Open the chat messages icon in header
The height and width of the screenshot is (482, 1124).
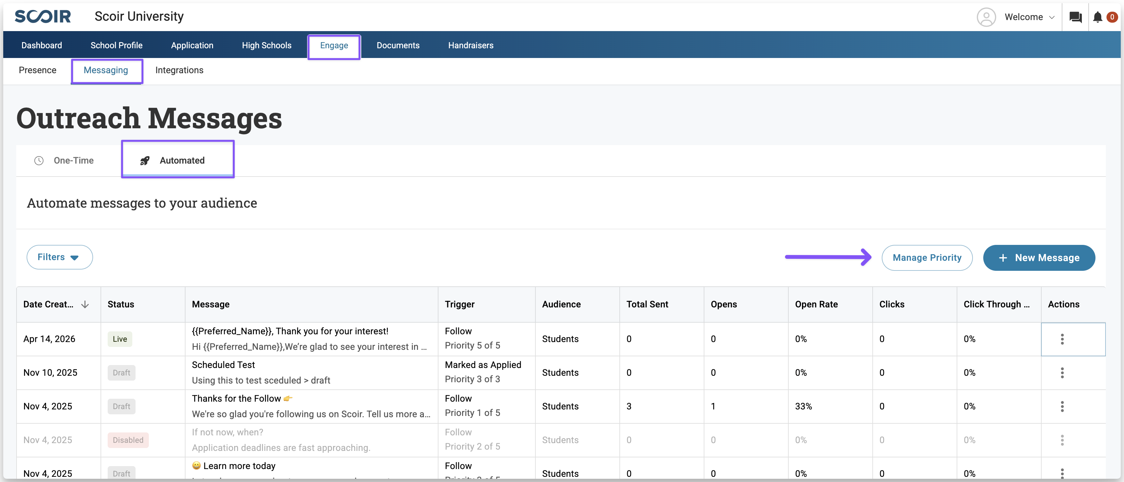1075,17
